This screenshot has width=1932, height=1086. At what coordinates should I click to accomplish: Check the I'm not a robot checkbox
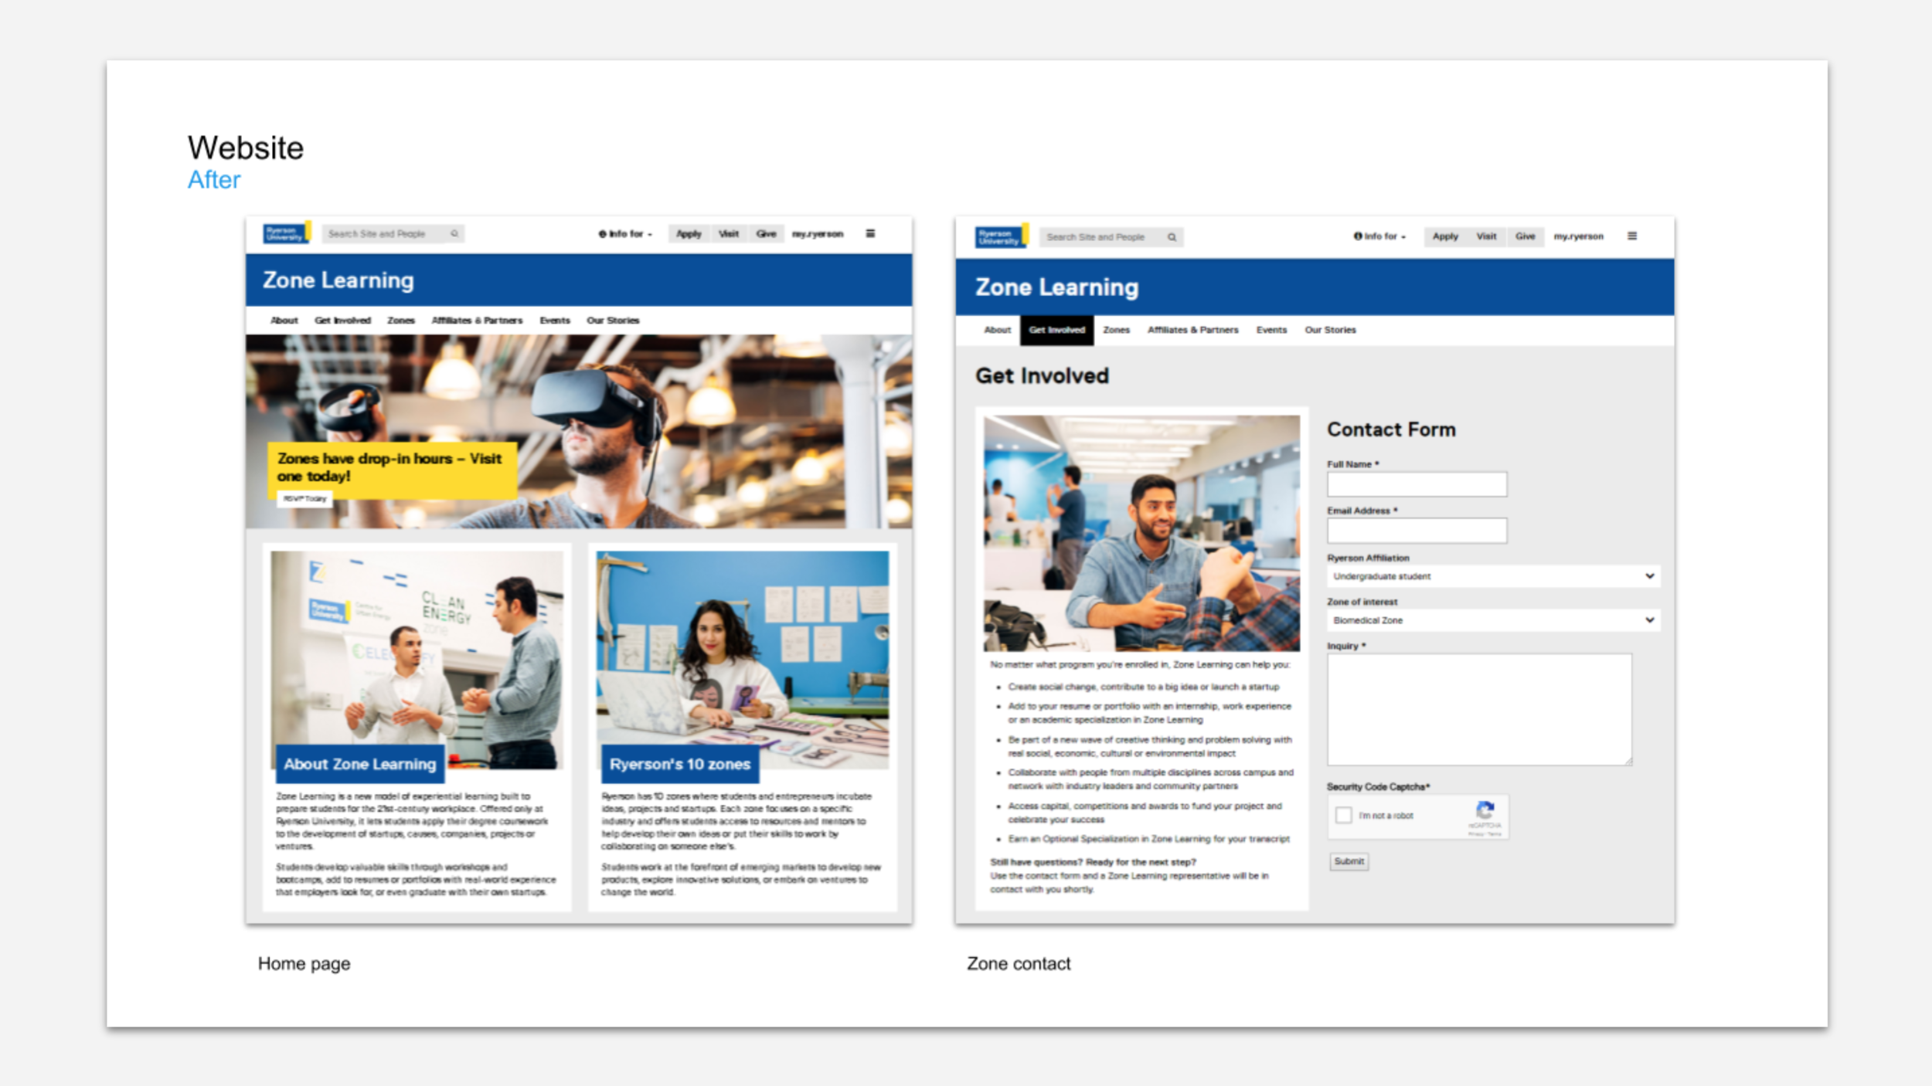[x=1344, y=816]
